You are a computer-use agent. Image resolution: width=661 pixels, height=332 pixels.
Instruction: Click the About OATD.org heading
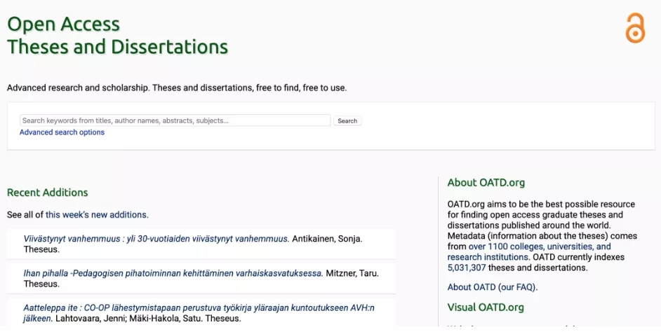tap(486, 183)
